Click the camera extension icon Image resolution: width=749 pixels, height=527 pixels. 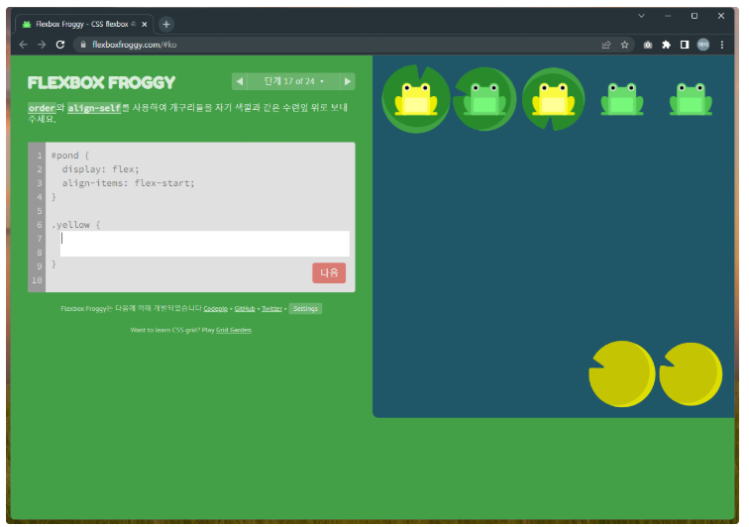[648, 45]
